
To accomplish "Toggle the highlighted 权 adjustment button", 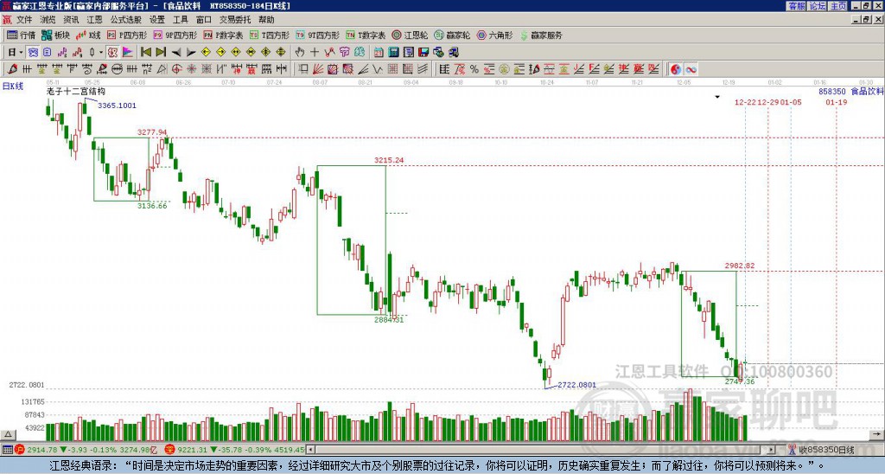I will [x=112, y=53].
